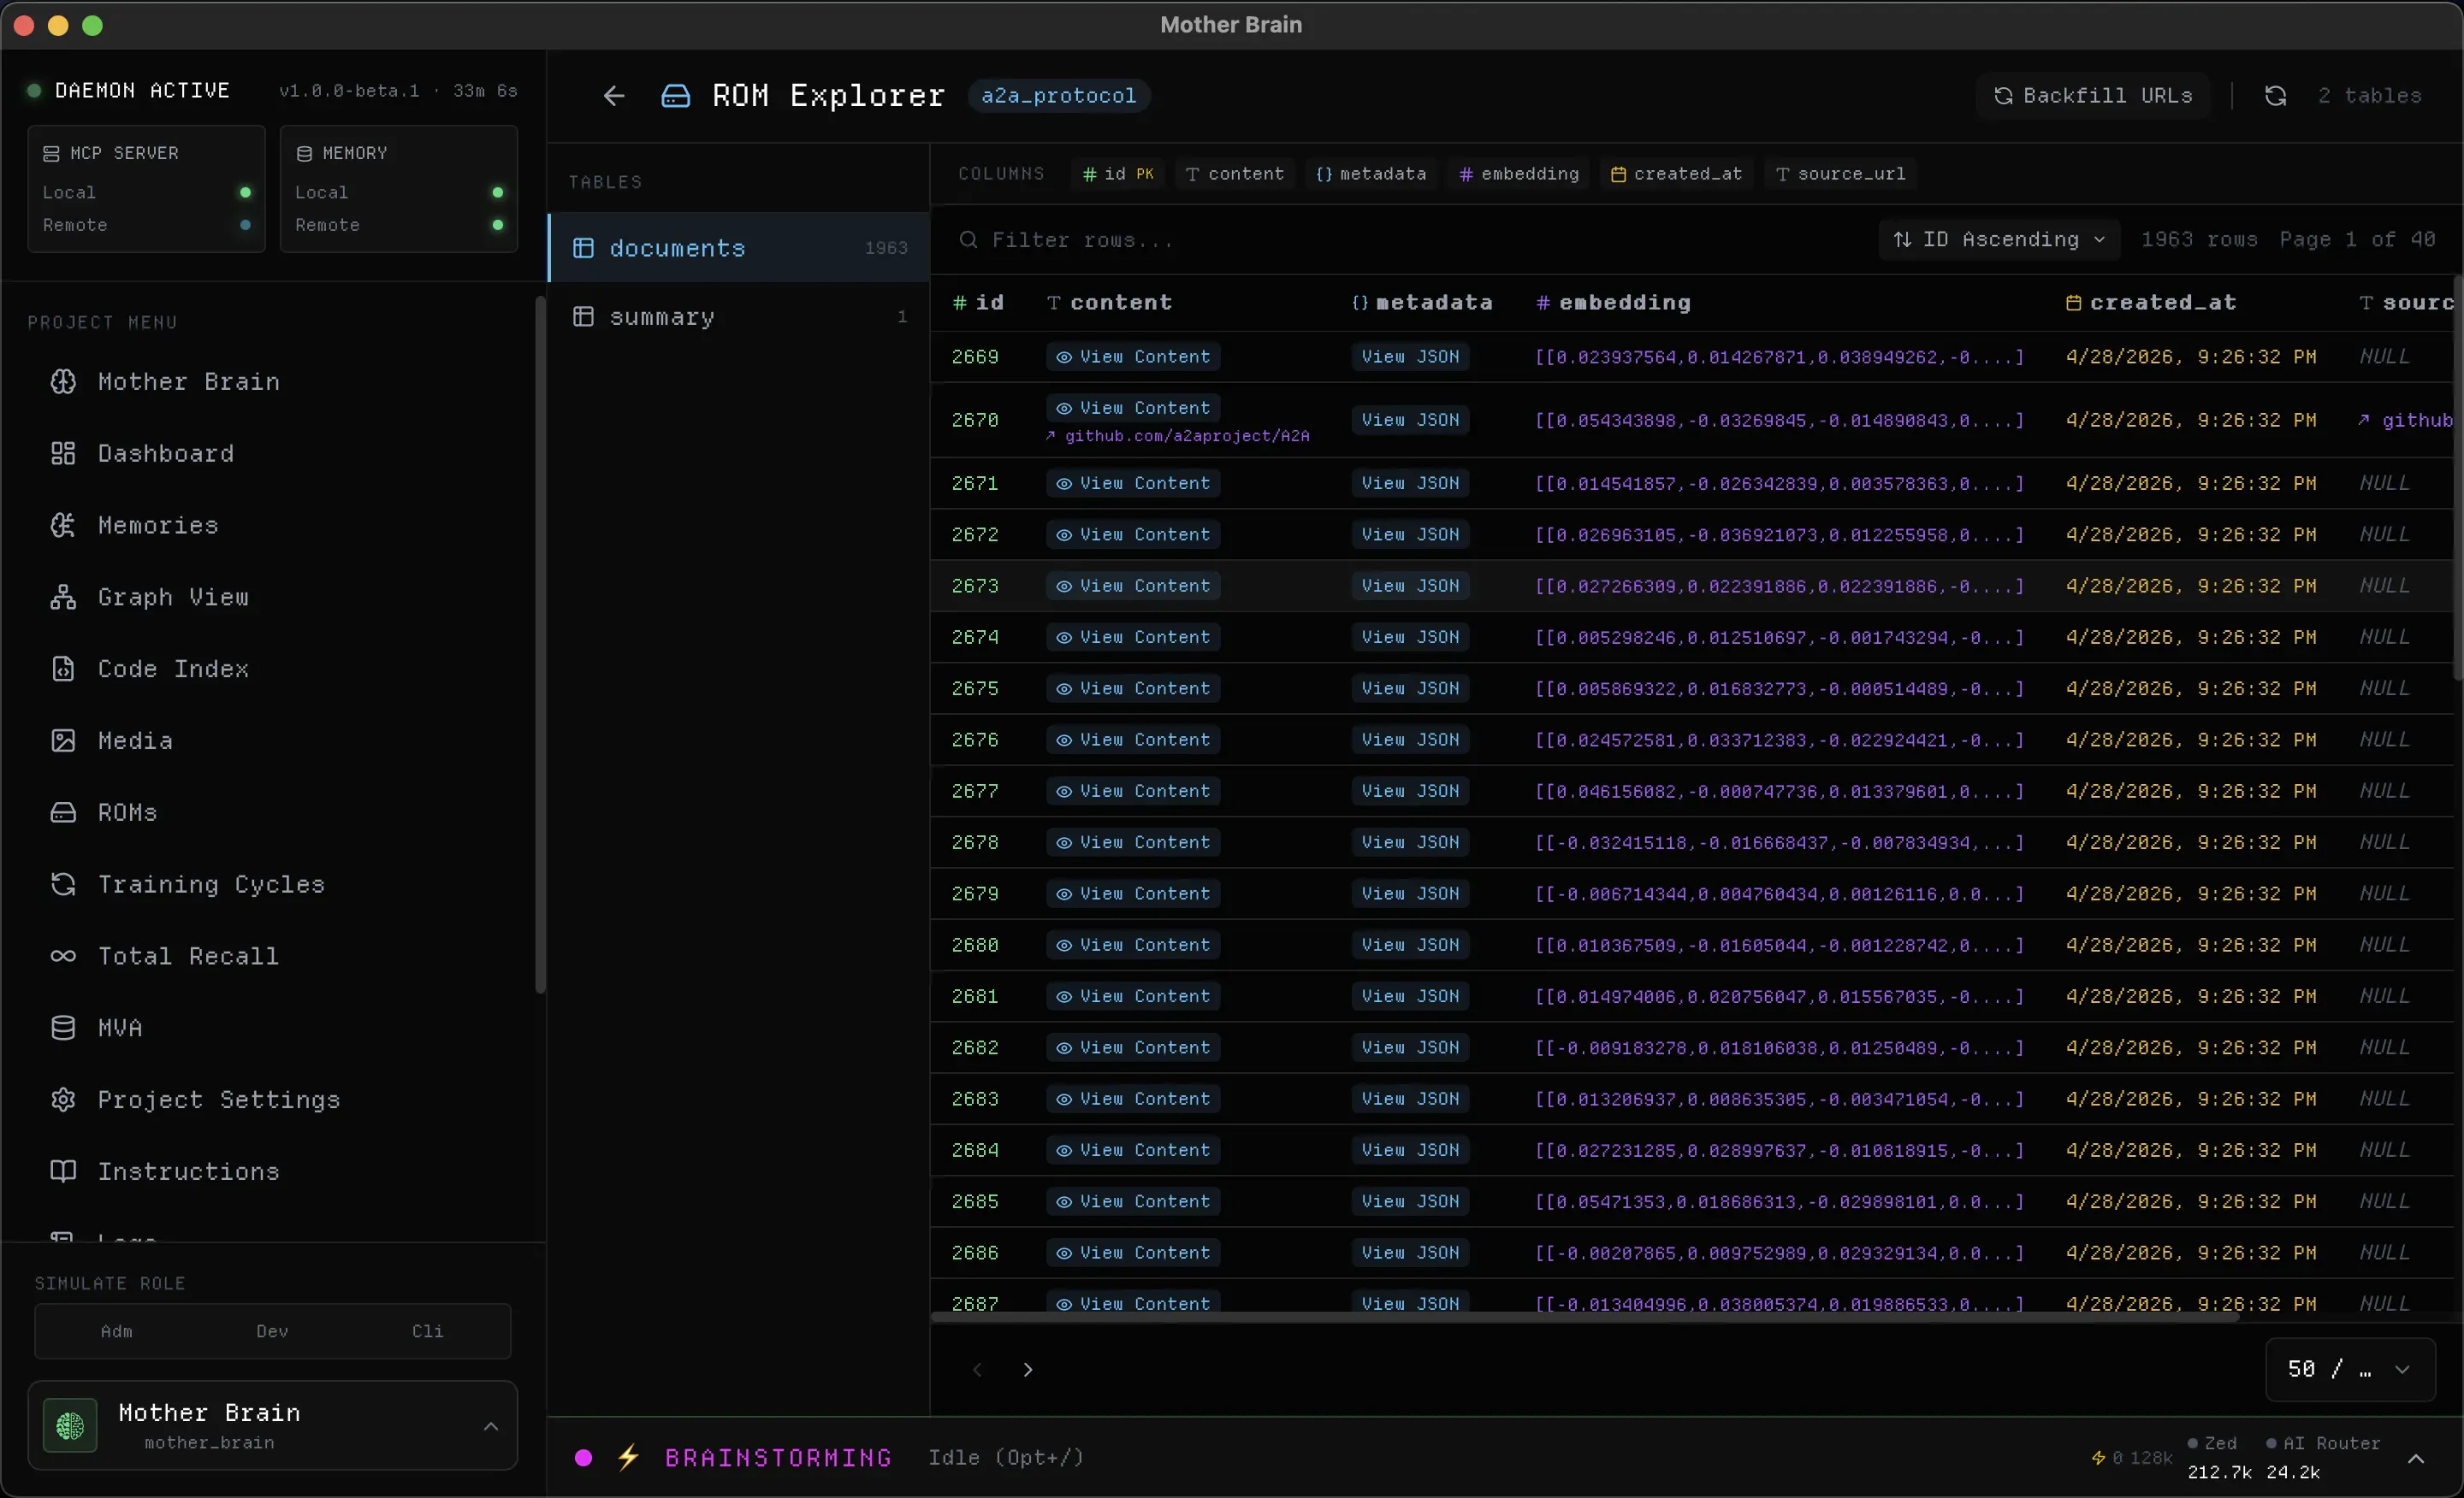Open Graph View from project menu
2464x1498 pixels.
150,598
